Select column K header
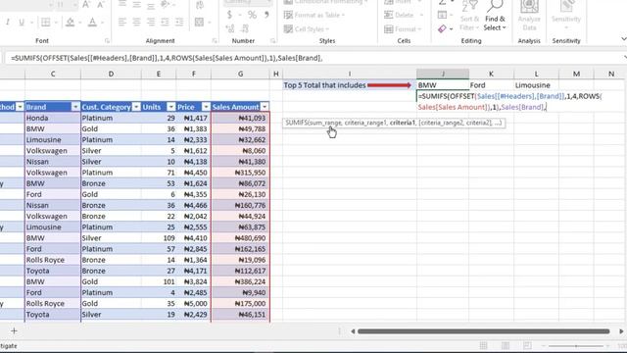This screenshot has height=353, width=627. pyautogui.click(x=491, y=75)
